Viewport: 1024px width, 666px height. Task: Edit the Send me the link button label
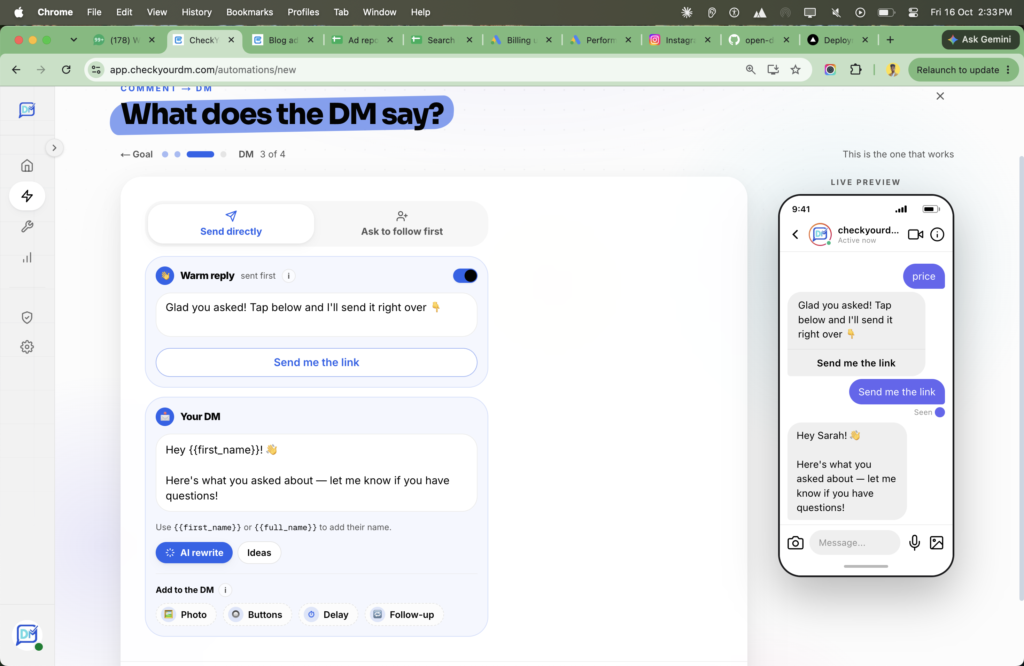[x=316, y=362]
